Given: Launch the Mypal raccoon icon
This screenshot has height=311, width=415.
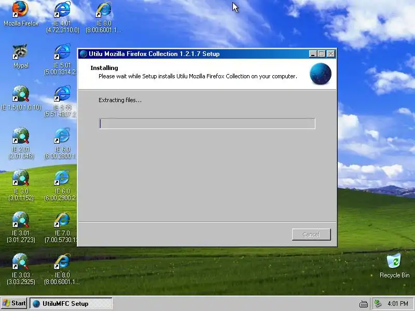Looking at the screenshot, I should click(21, 56).
